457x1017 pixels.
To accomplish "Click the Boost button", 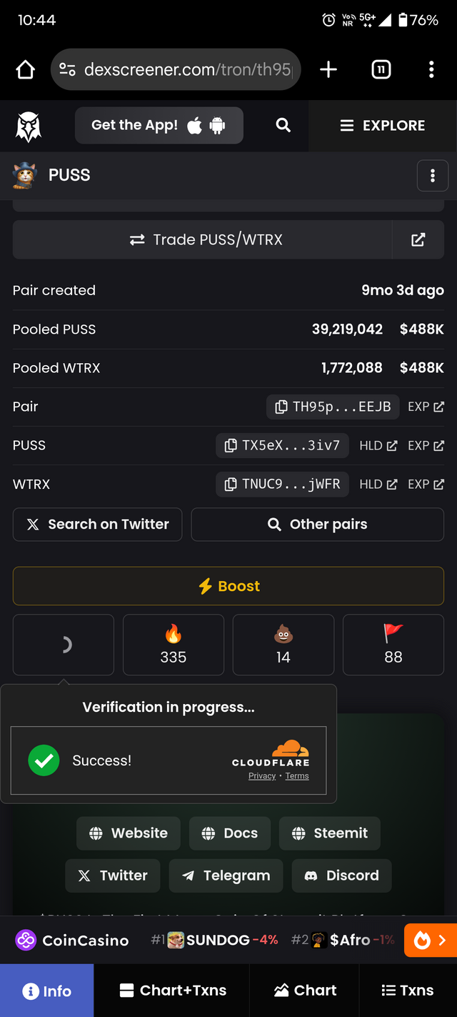I will 228,586.
